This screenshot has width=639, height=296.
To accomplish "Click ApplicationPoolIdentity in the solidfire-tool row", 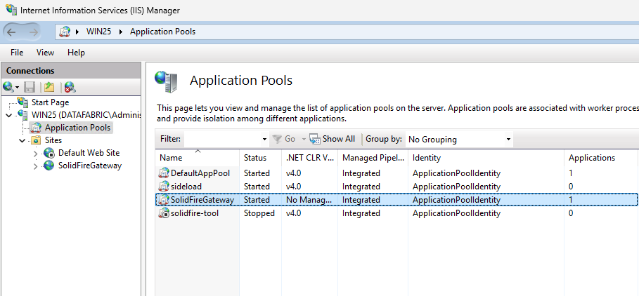I will [456, 213].
